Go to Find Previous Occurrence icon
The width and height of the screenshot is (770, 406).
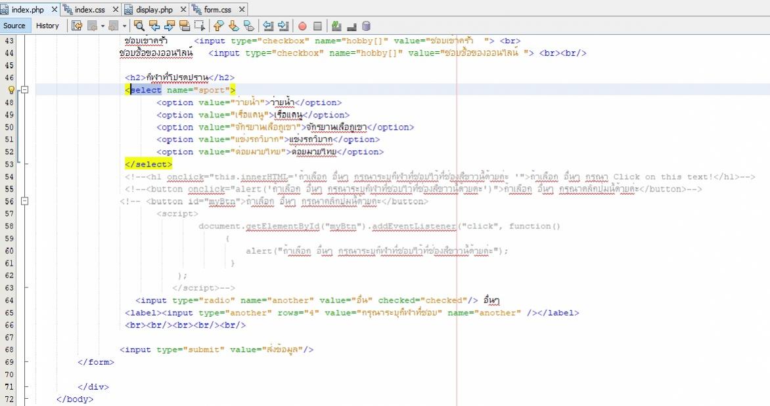[154, 26]
